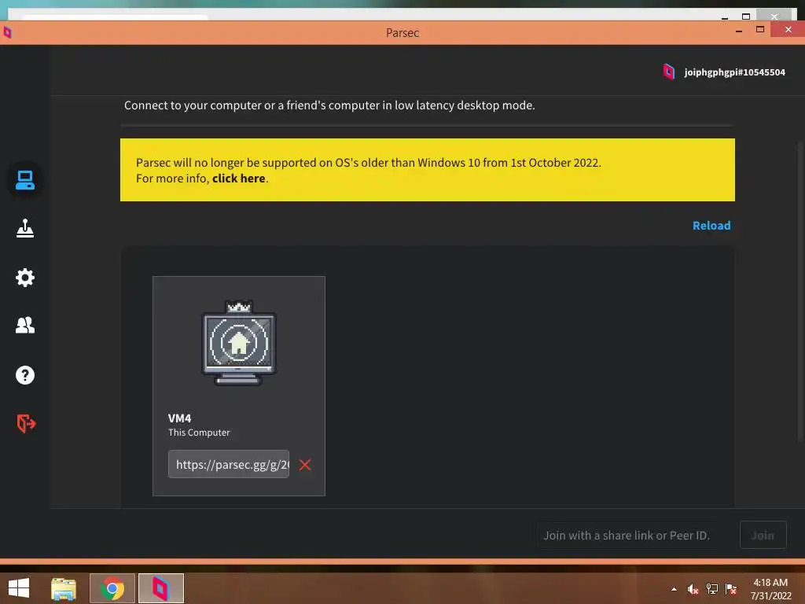
Task: Delete share link with red X
Action: pos(305,465)
